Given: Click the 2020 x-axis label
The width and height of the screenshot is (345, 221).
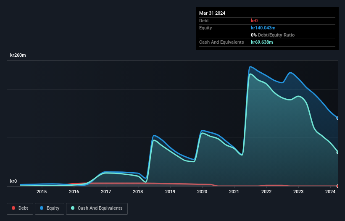Looking at the screenshot, I should (x=202, y=192).
